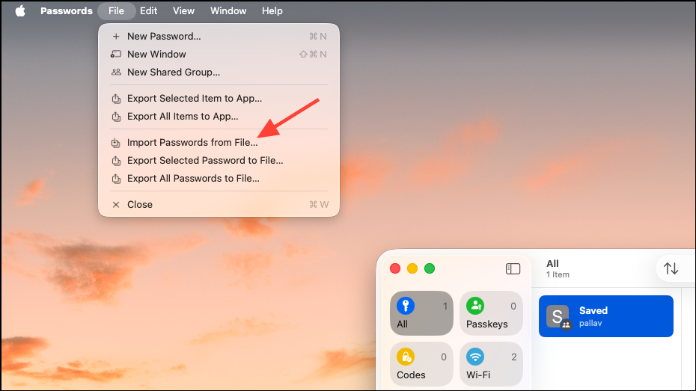Open the Saved pallav password entry

click(x=606, y=316)
